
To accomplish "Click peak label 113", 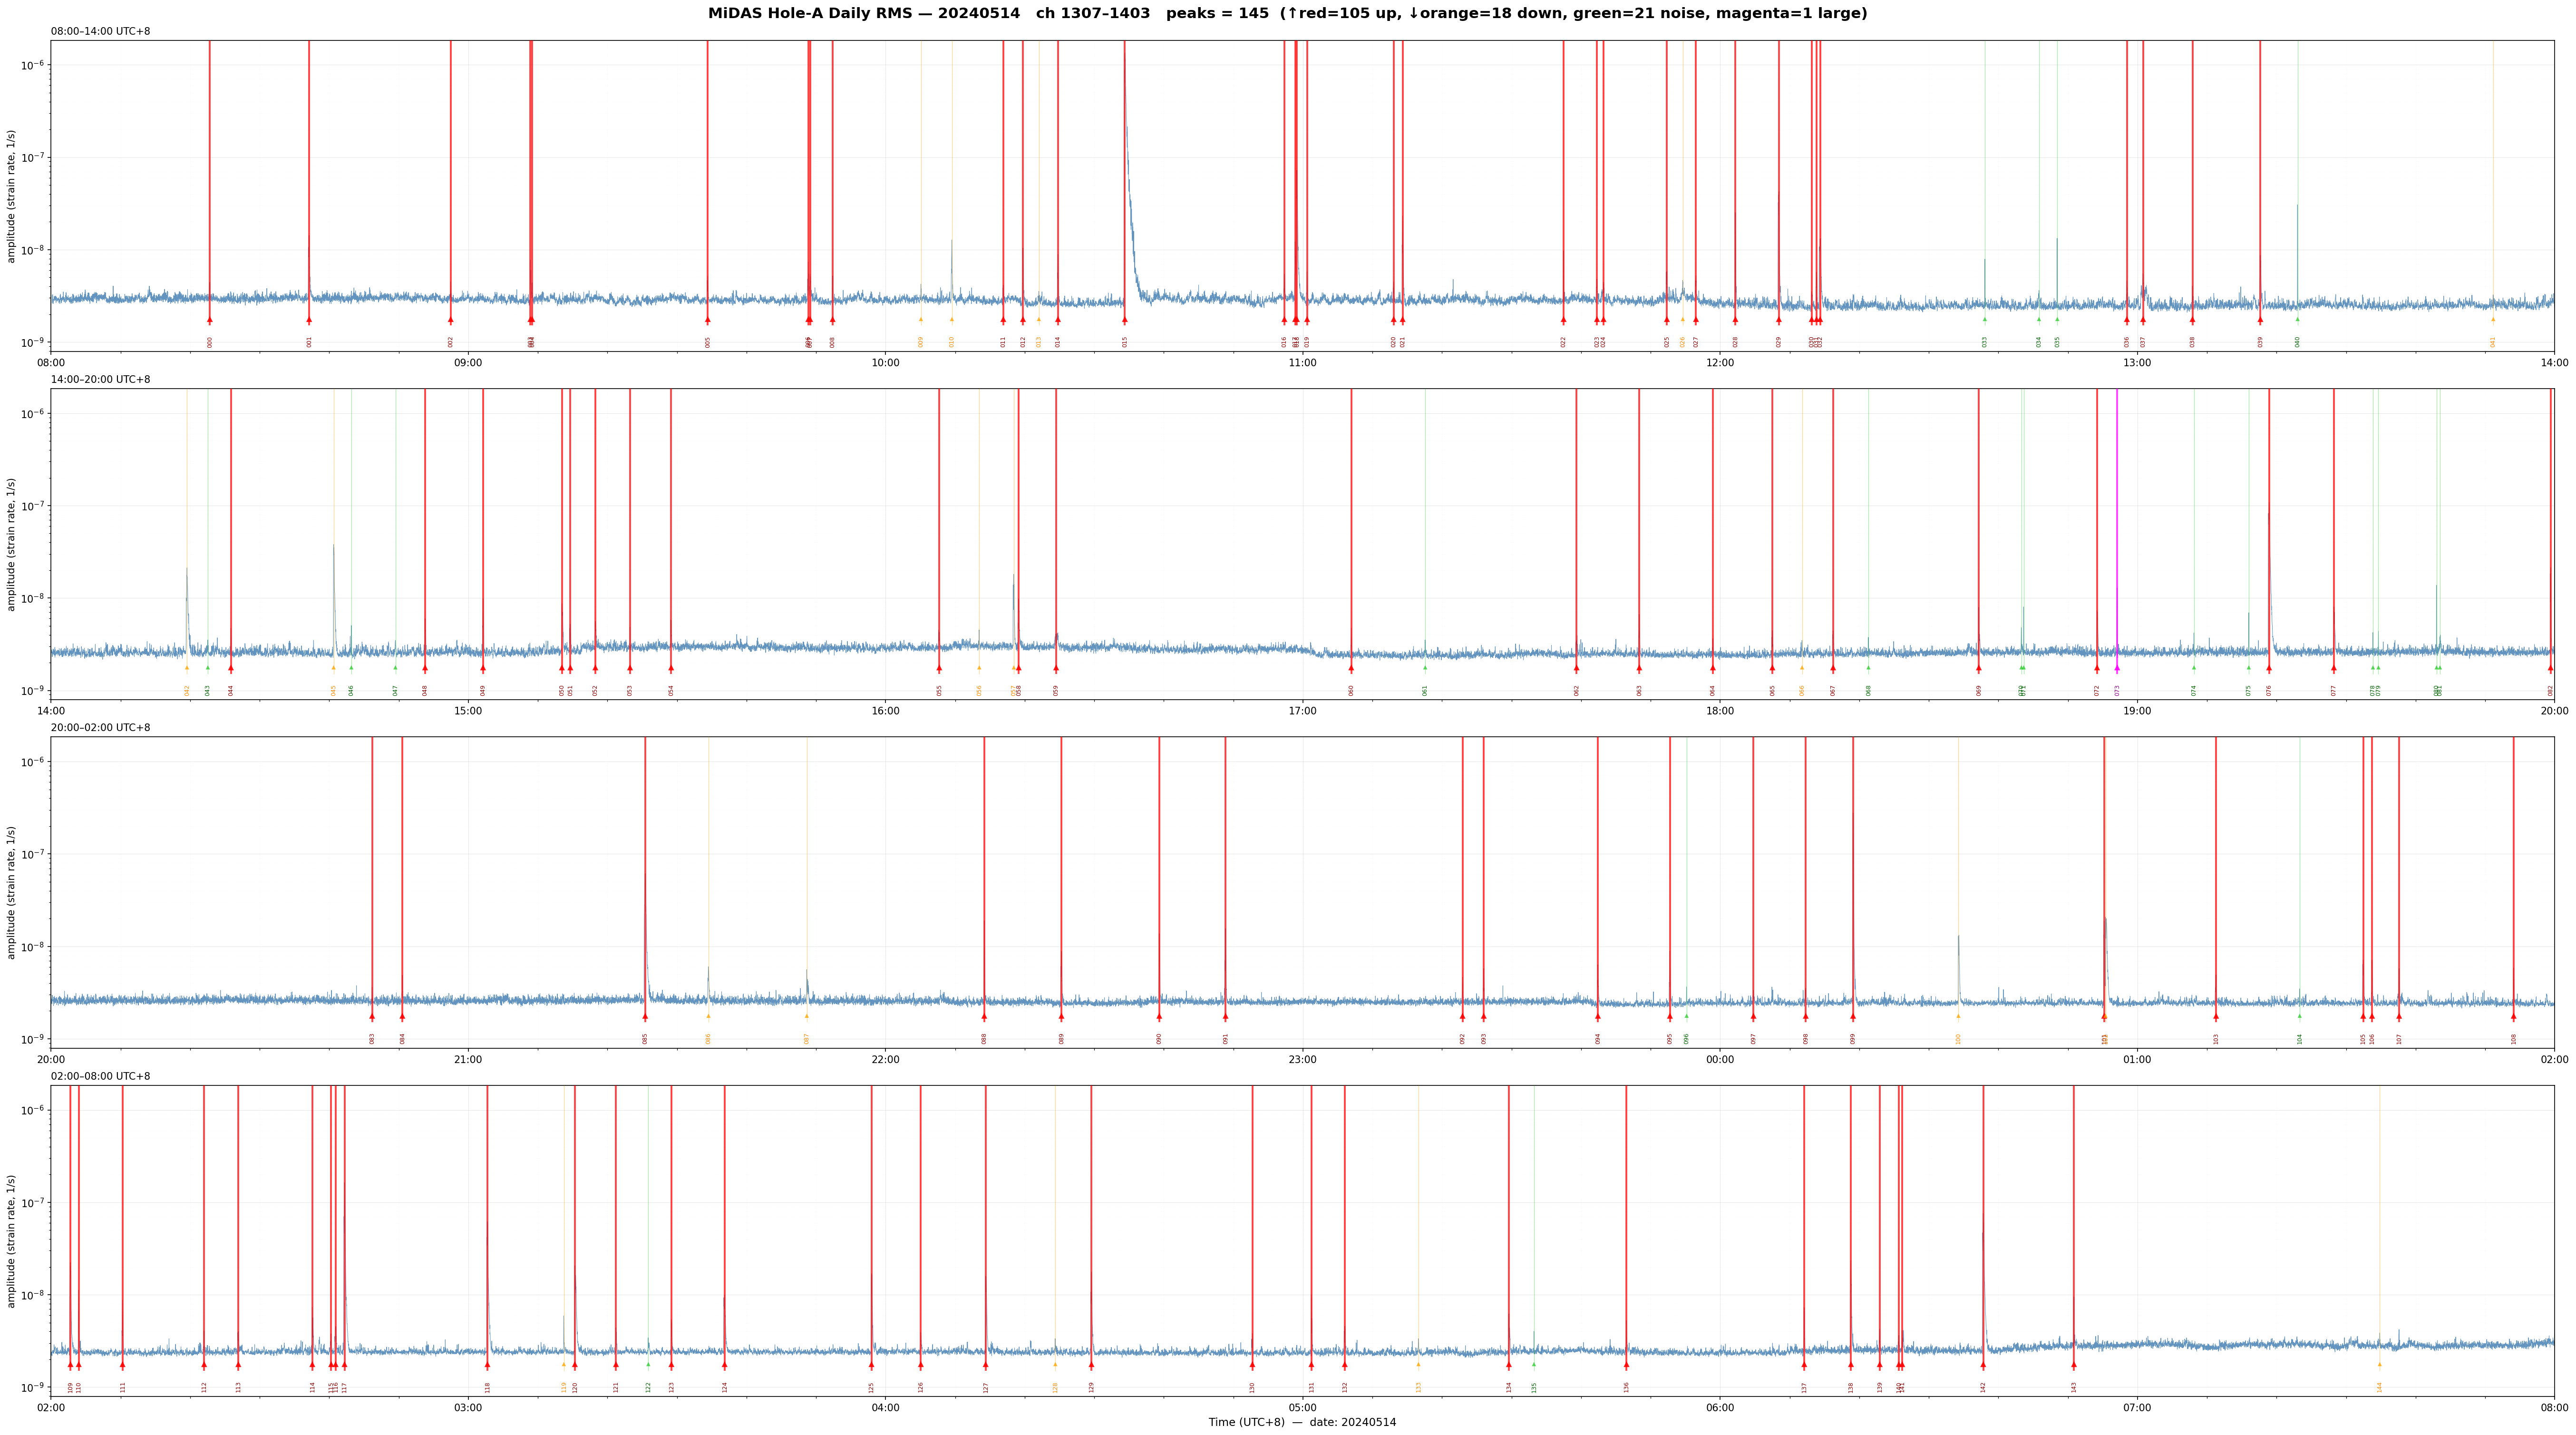I will 238,1387.
